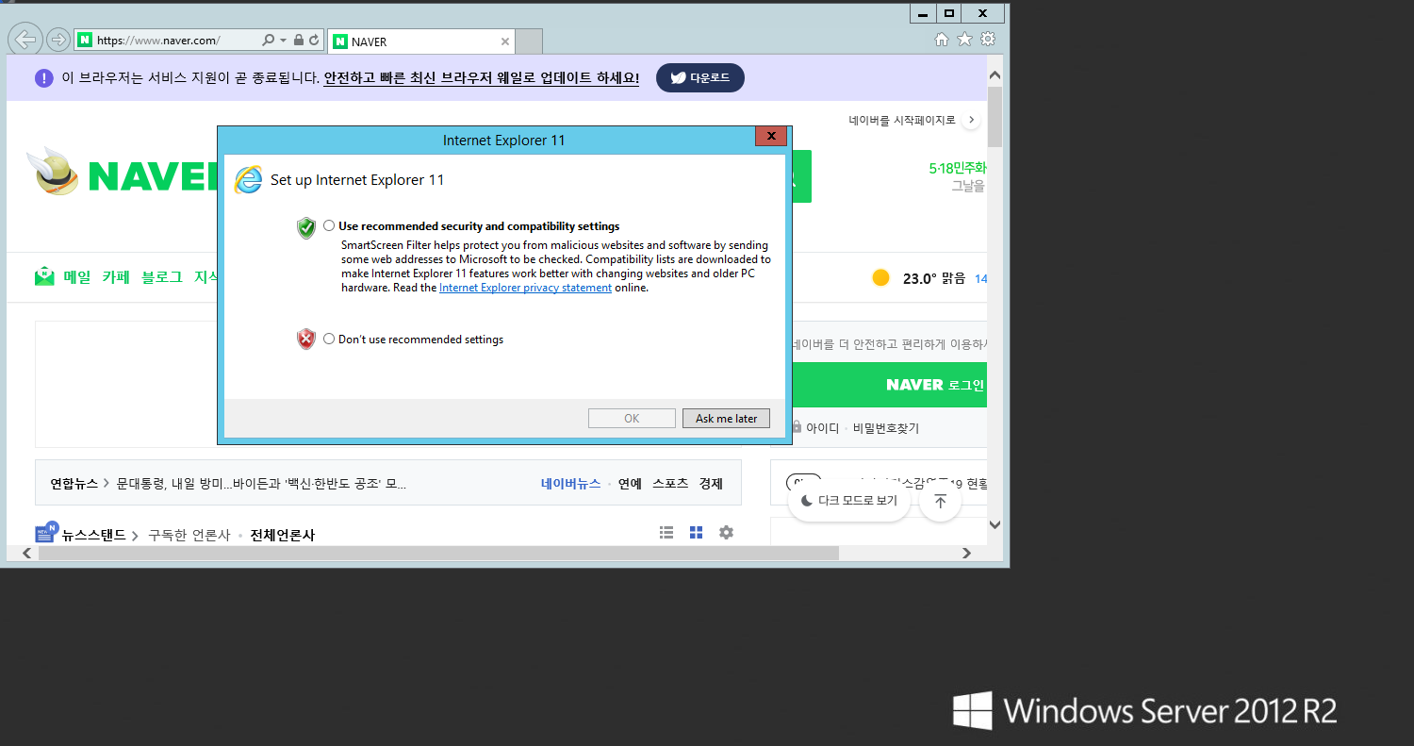Click the browser Forward arrow button

58,40
